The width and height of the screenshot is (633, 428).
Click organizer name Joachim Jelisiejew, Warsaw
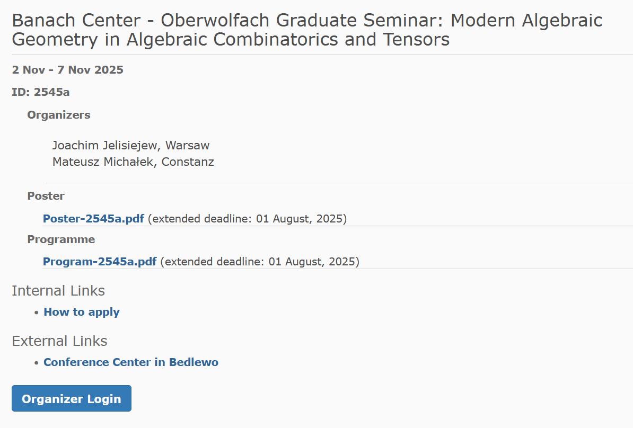131,145
